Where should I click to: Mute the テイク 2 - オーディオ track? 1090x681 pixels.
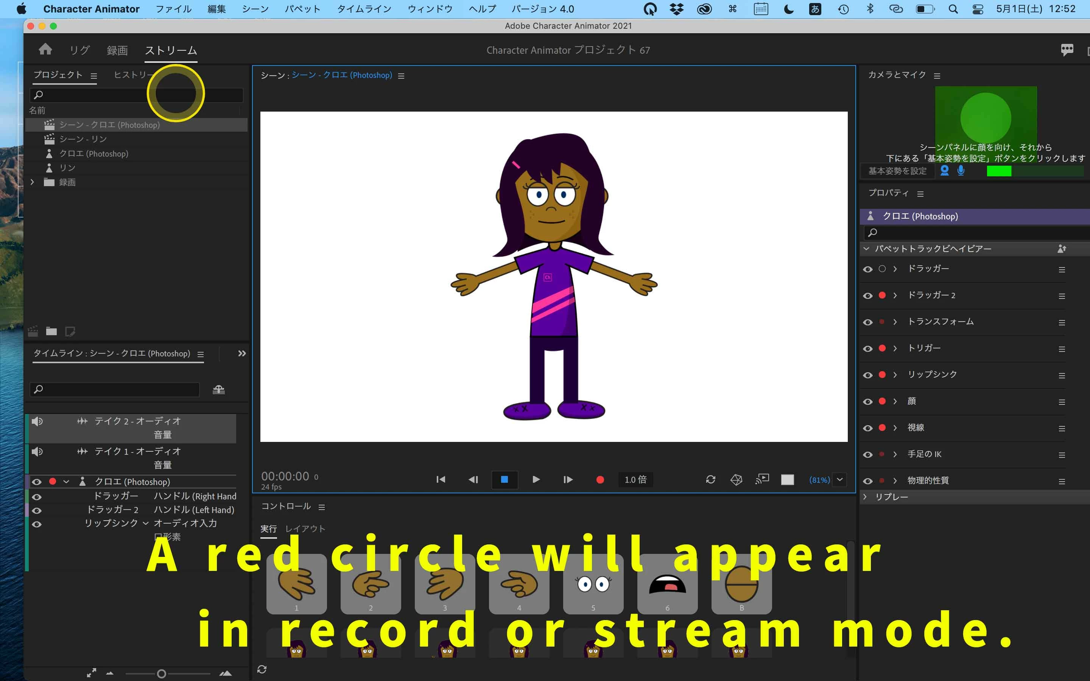[x=37, y=421]
